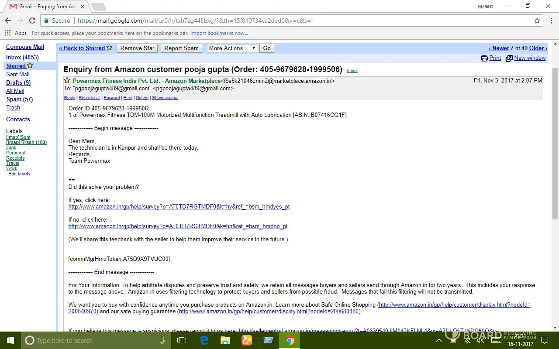This screenshot has height=349, width=559.
Task: Click the Windows taskbar search box
Action: pos(96,340)
